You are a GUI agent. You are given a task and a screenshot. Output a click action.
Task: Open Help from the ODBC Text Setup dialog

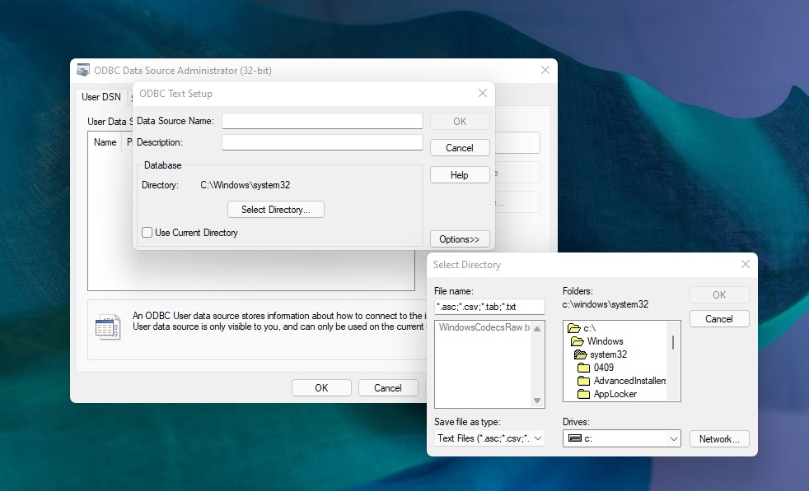pyautogui.click(x=459, y=174)
